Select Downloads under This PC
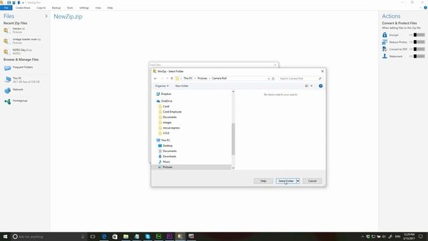 click(x=167, y=157)
